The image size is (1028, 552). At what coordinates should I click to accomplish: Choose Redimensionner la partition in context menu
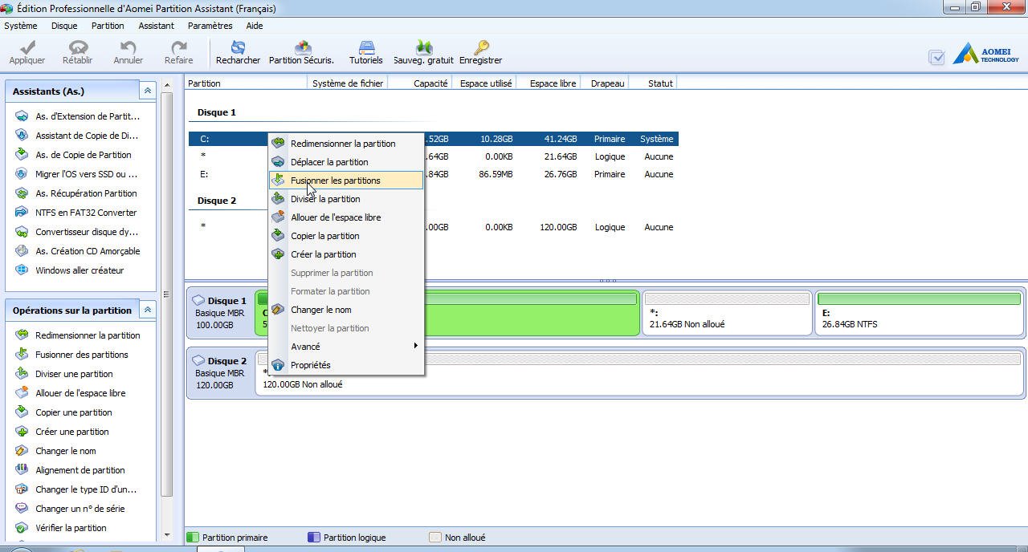point(346,144)
